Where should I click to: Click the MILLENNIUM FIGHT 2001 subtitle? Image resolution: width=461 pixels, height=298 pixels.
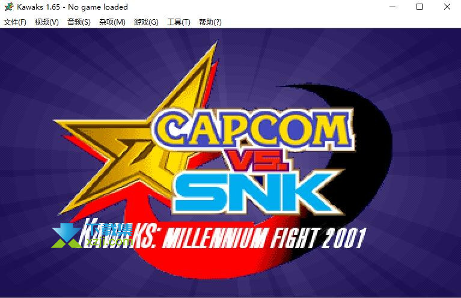click(x=264, y=239)
